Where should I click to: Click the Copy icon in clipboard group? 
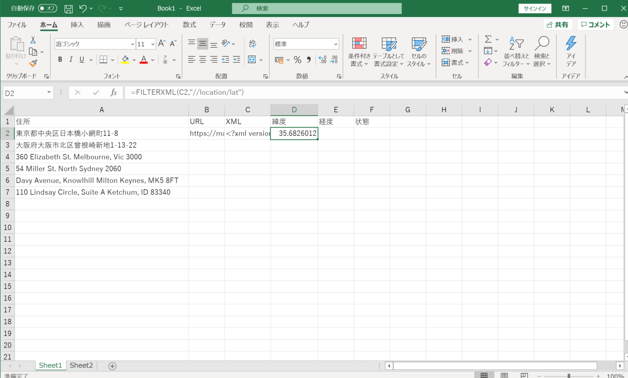click(x=33, y=52)
